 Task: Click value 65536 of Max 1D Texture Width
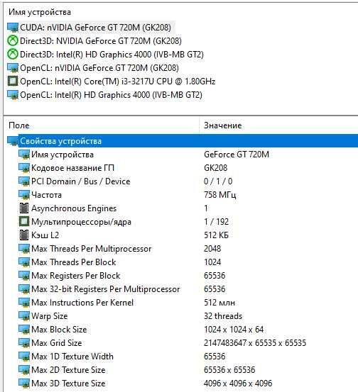(215, 357)
